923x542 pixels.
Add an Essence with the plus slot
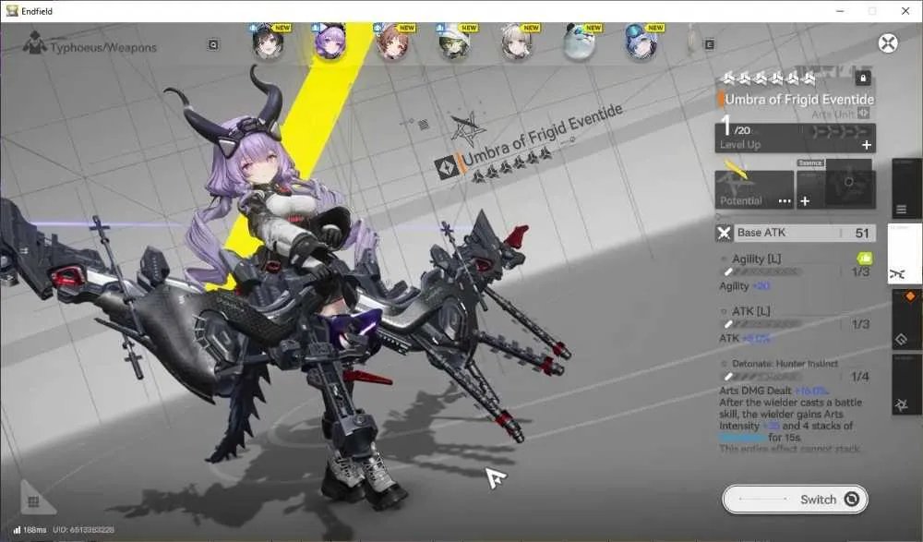point(805,201)
